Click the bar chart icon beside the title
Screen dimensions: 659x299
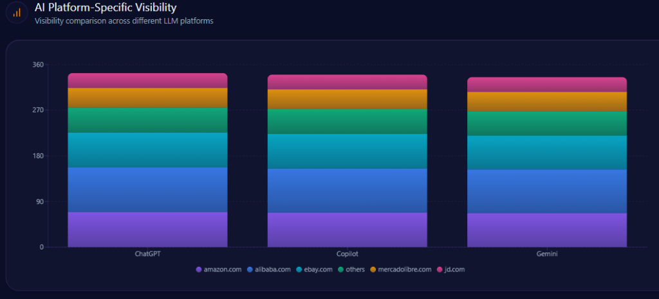pos(17,13)
